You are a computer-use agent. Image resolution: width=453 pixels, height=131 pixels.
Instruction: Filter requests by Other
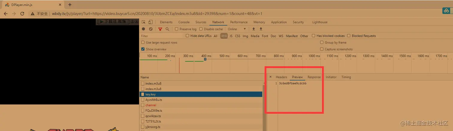point(304,36)
